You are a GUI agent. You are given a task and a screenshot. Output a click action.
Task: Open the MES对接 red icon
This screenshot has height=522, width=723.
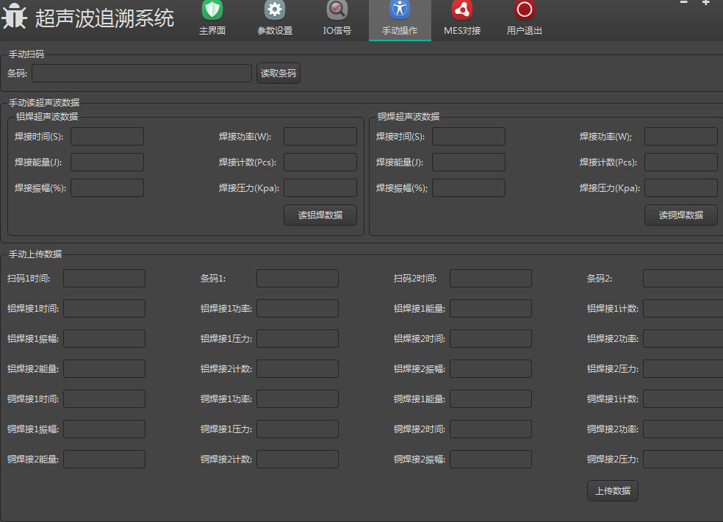[x=462, y=10]
